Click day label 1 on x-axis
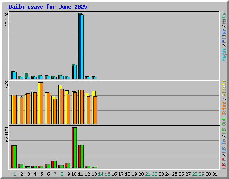Image resolution: width=229 pixels, height=179 pixels. pyautogui.click(x=15, y=174)
